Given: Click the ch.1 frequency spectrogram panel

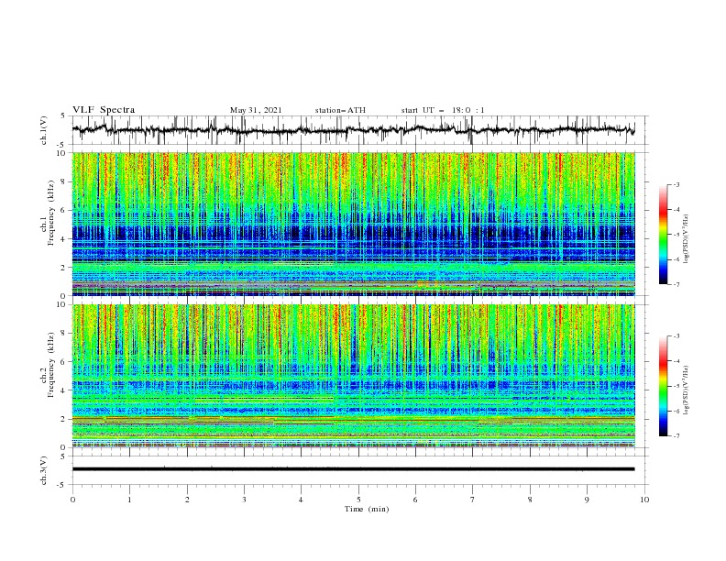Looking at the screenshot, I should tap(353, 224).
